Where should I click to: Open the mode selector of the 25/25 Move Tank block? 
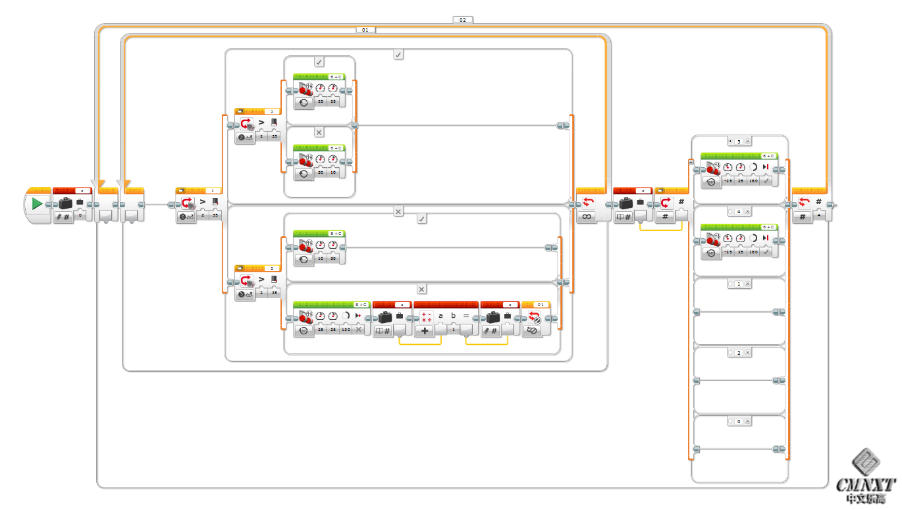click(x=304, y=102)
